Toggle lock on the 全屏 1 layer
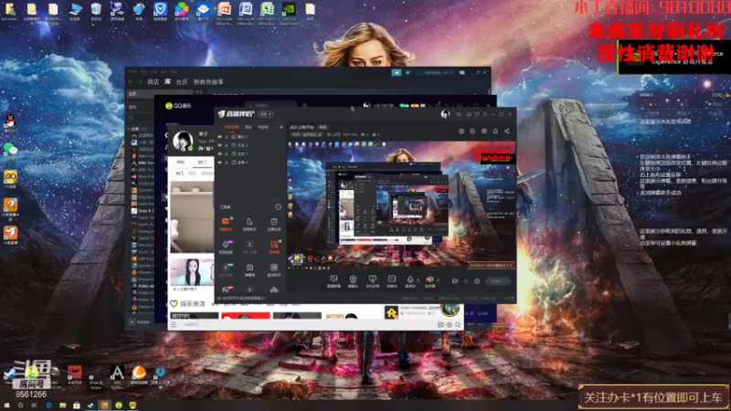731x411 pixels. click(227, 163)
